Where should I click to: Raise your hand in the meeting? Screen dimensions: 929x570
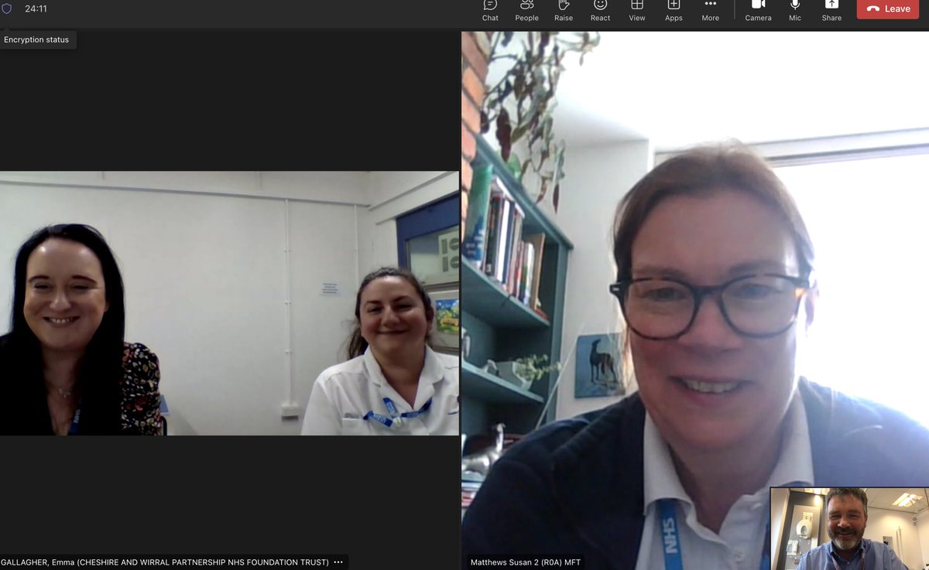(564, 11)
